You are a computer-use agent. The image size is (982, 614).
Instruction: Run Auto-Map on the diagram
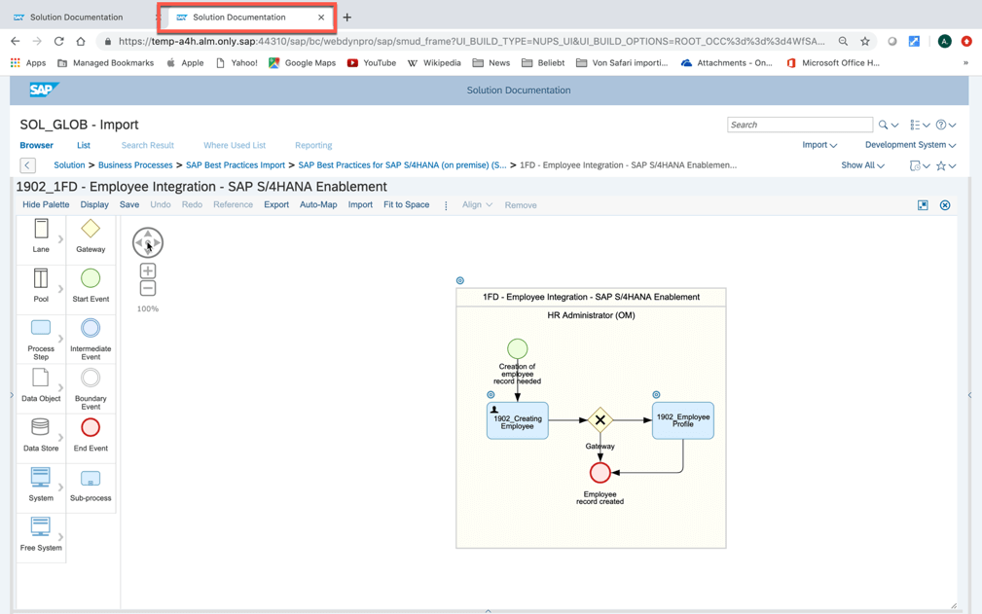coord(318,204)
